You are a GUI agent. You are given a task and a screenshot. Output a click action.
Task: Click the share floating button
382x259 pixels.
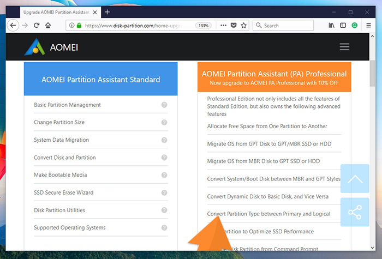click(355, 212)
